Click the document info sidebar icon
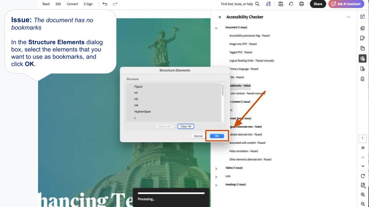 click(362, 69)
